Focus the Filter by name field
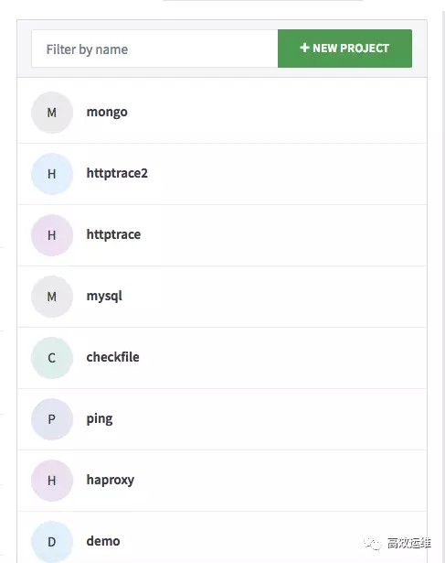Image resolution: width=445 pixels, height=563 pixels. pos(154,49)
